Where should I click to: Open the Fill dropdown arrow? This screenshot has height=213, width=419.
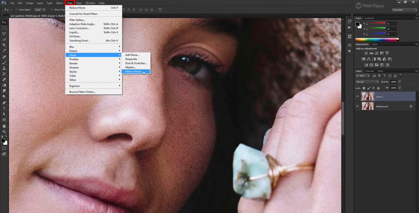tap(400, 88)
